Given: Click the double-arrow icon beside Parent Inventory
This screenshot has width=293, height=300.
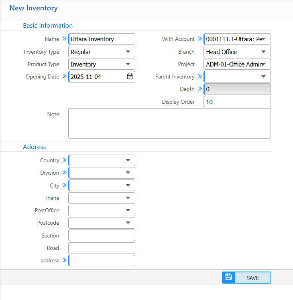Looking at the screenshot, I should click(199, 77).
